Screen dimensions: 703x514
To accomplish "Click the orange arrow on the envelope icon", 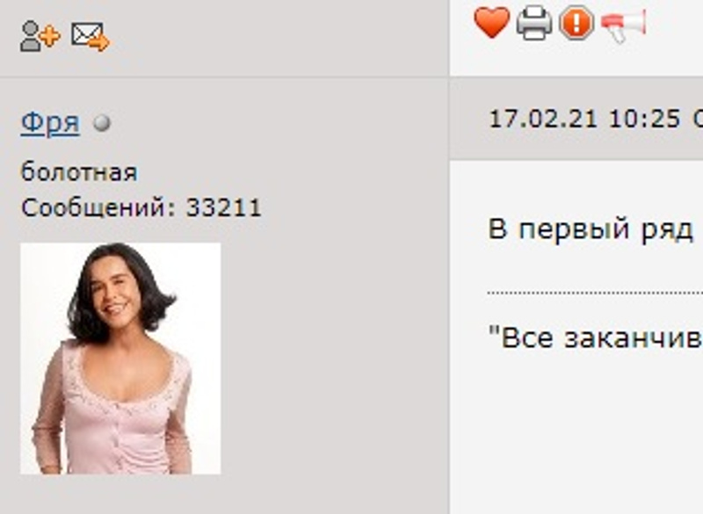I will pyautogui.click(x=99, y=42).
